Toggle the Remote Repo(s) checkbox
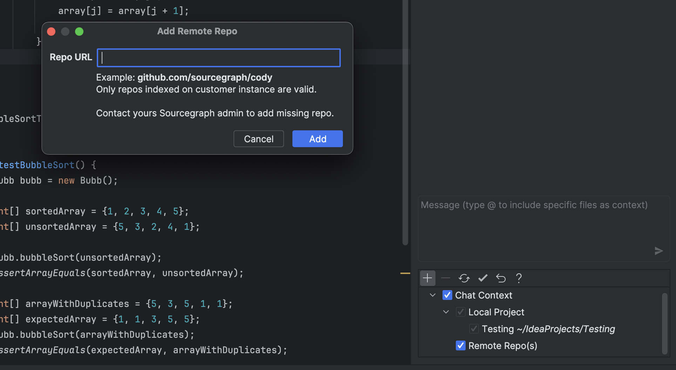 (460, 345)
